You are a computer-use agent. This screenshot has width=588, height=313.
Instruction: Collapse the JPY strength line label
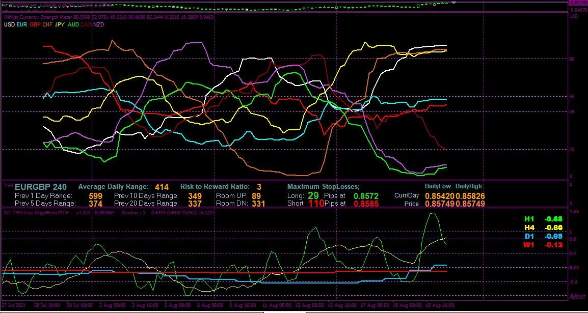(60, 24)
